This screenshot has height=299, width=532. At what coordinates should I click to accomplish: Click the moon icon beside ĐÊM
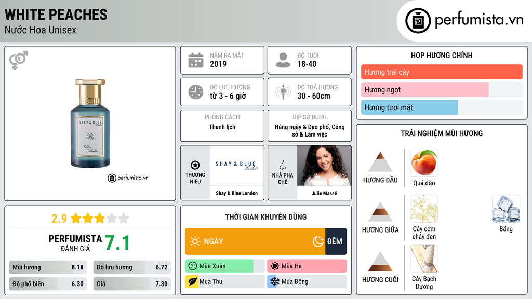318,241
